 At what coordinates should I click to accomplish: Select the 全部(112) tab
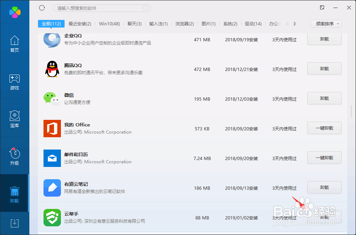(51, 24)
